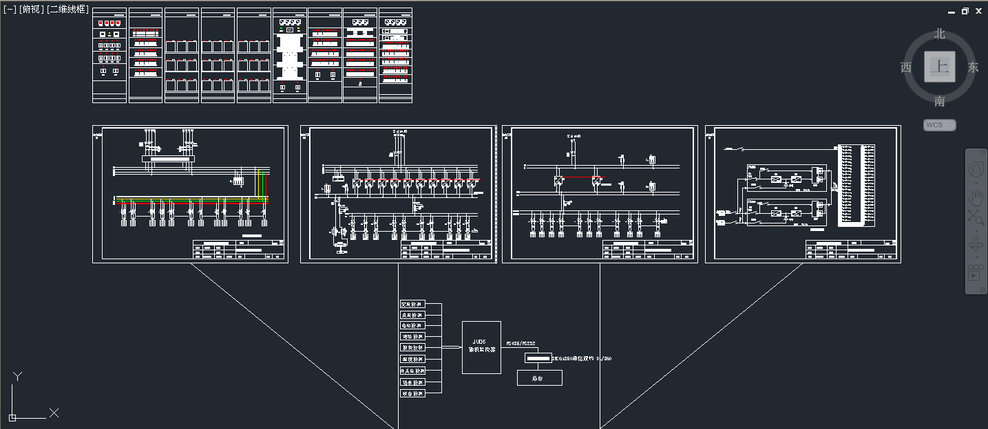Open the SteeringWheels navigation tool
Viewport: 988px width, 429px height.
(x=976, y=169)
